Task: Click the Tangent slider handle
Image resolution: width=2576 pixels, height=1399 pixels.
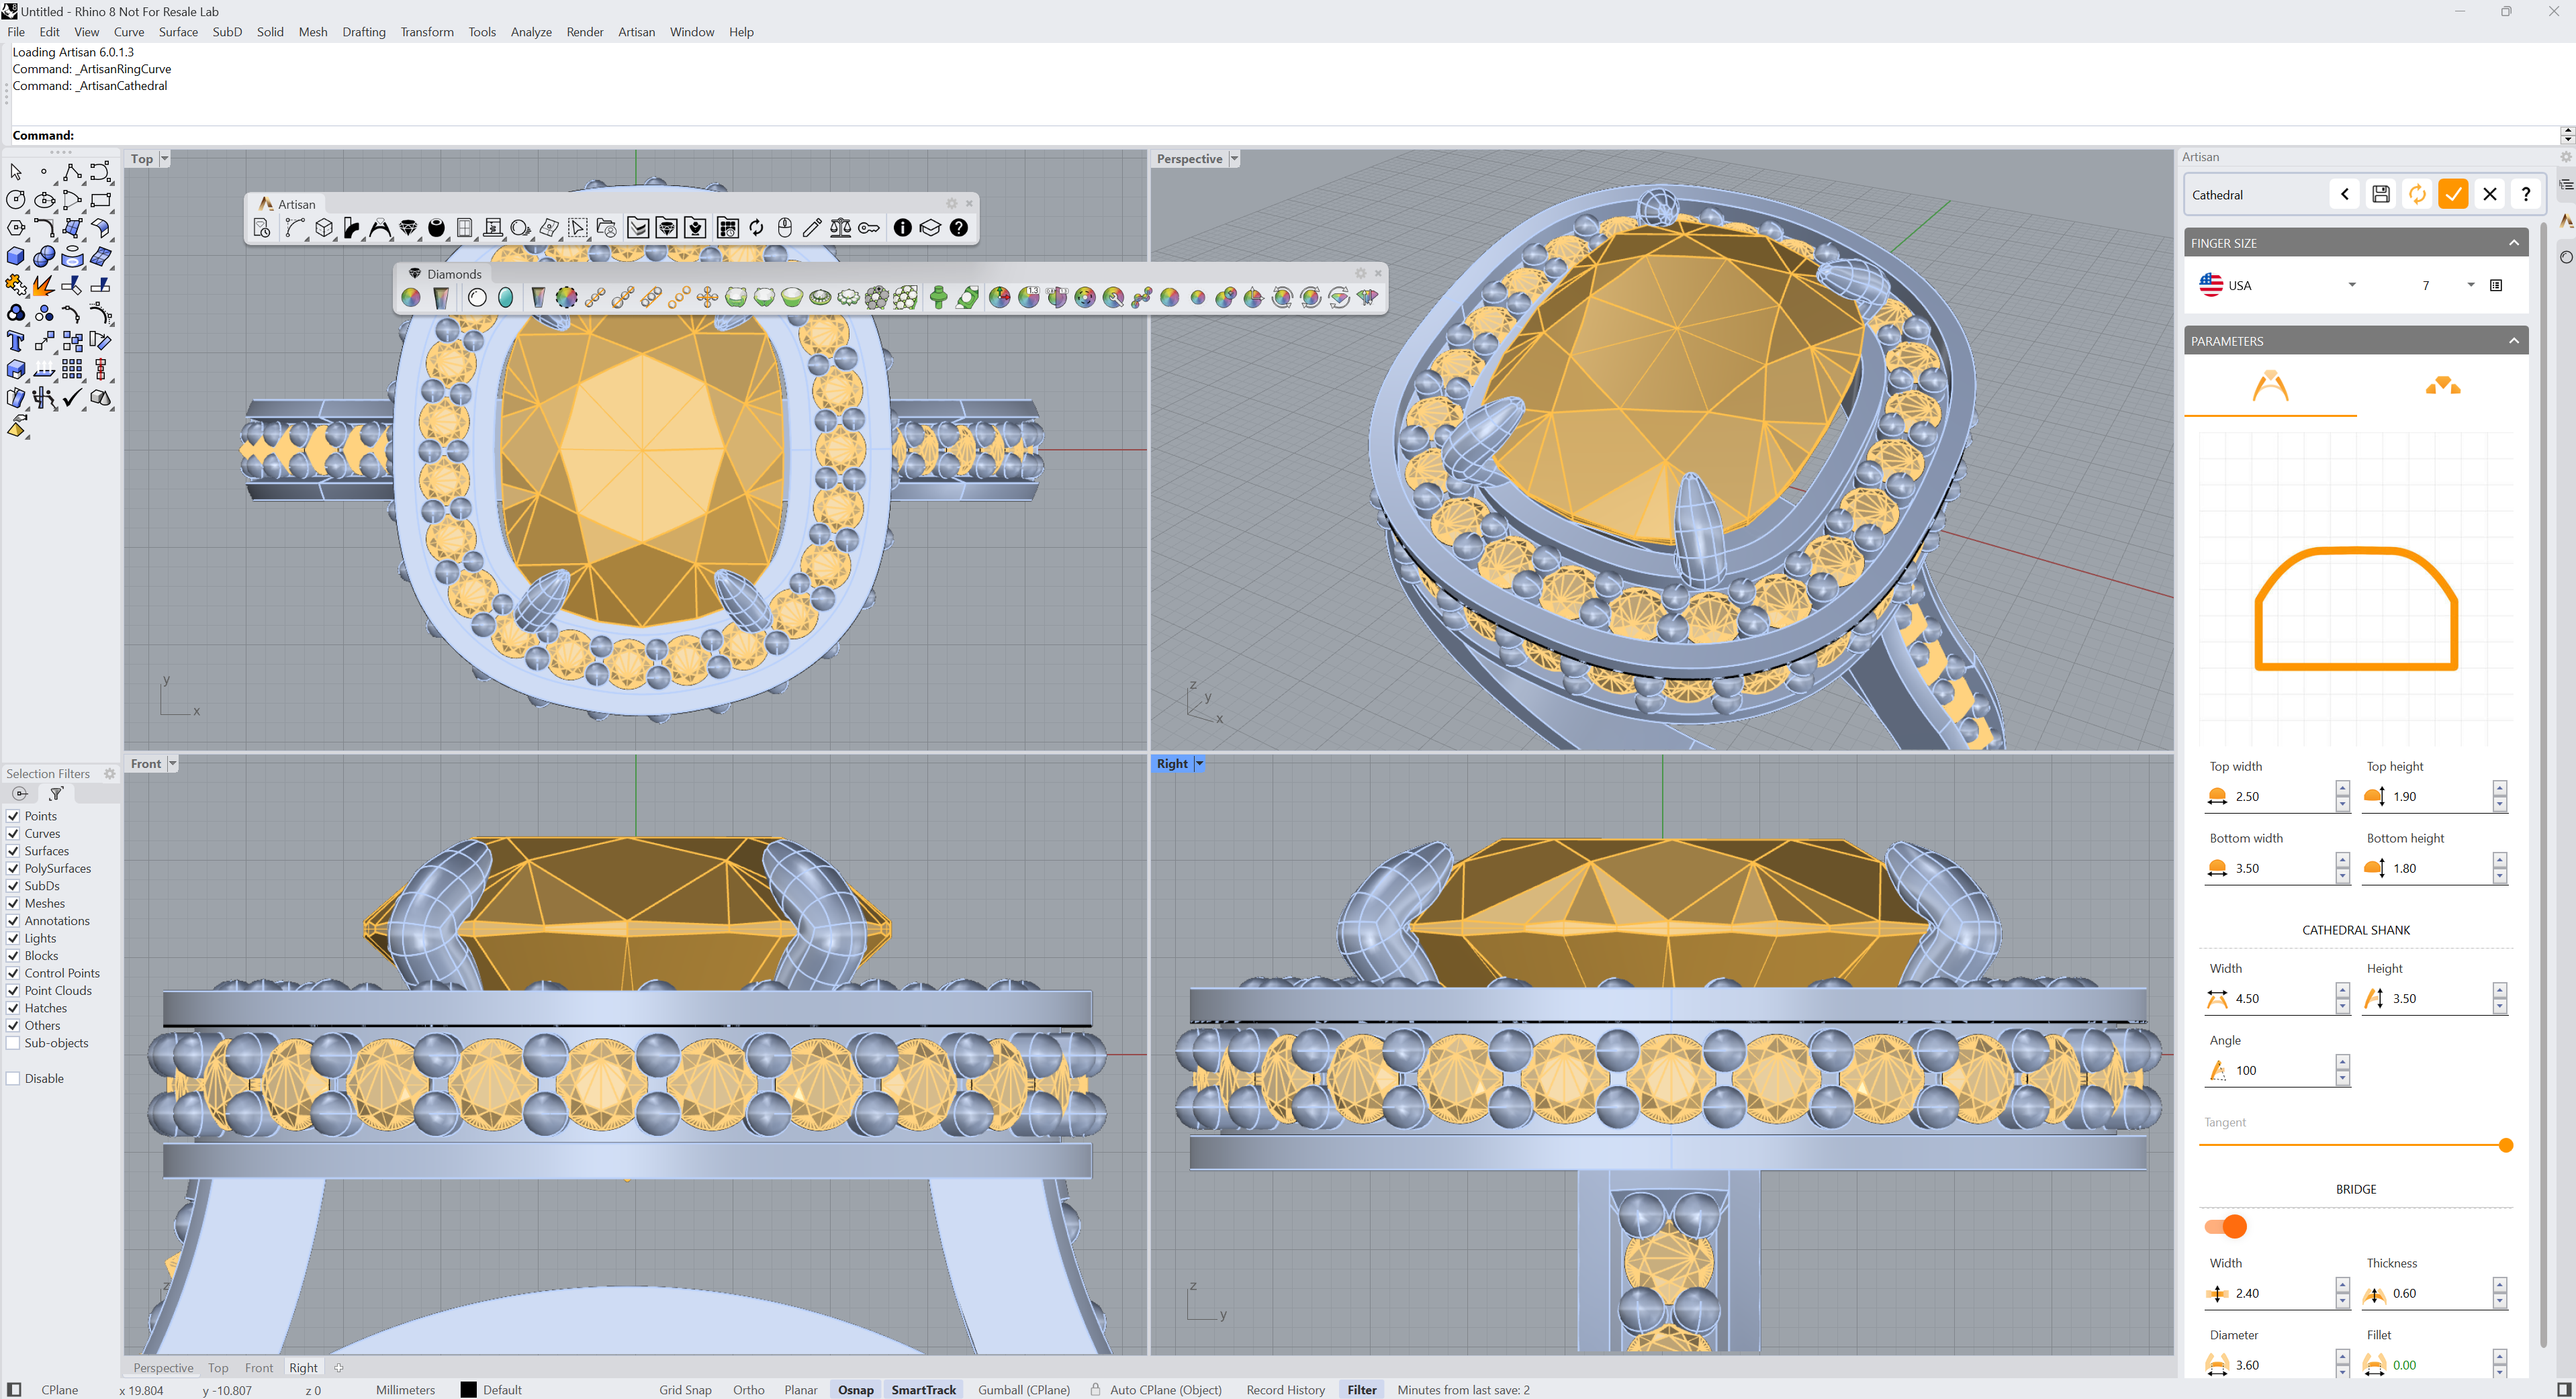Action: pos(2505,1145)
